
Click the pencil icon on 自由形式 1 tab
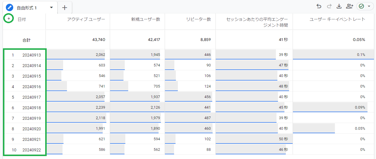pos(10,8)
